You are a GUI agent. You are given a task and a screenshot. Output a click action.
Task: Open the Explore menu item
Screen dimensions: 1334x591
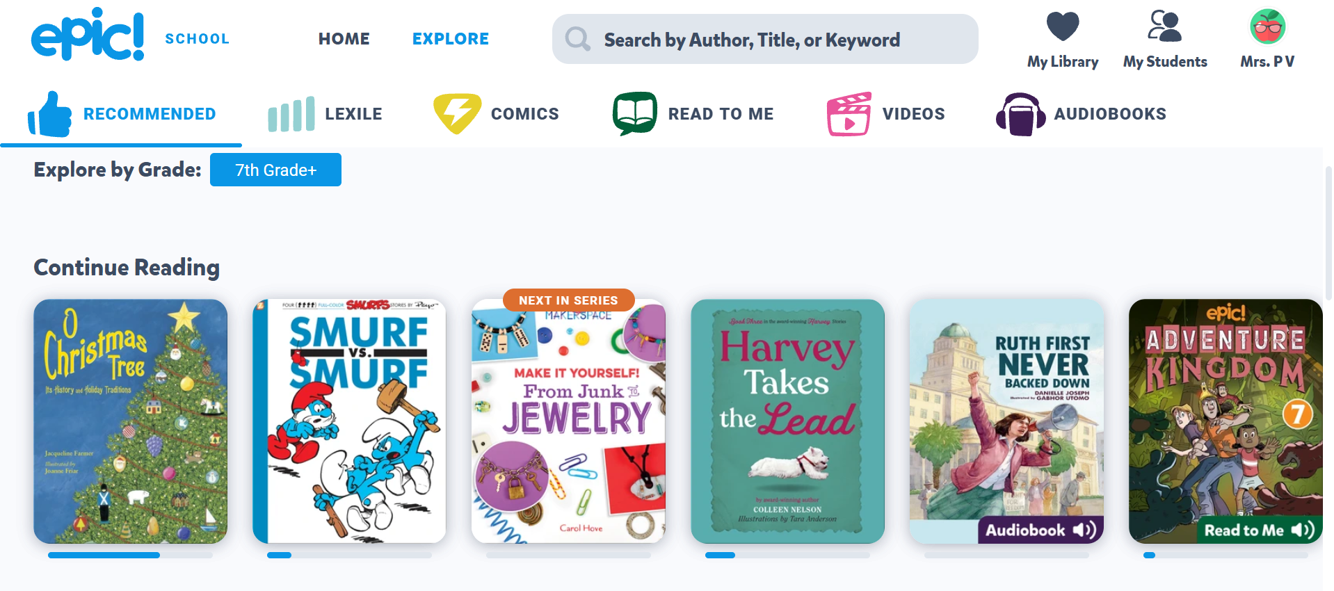(450, 39)
